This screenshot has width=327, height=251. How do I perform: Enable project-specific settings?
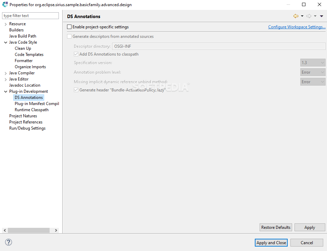point(69,26)
